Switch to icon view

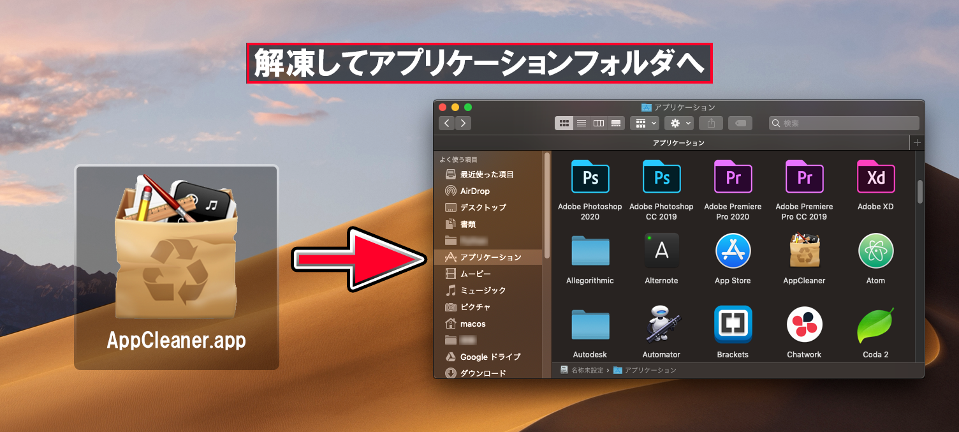[564, 123]
